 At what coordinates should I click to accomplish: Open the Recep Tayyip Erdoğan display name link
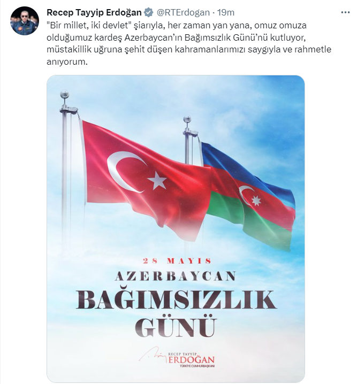pyautogui.click(x=94, y=12)
